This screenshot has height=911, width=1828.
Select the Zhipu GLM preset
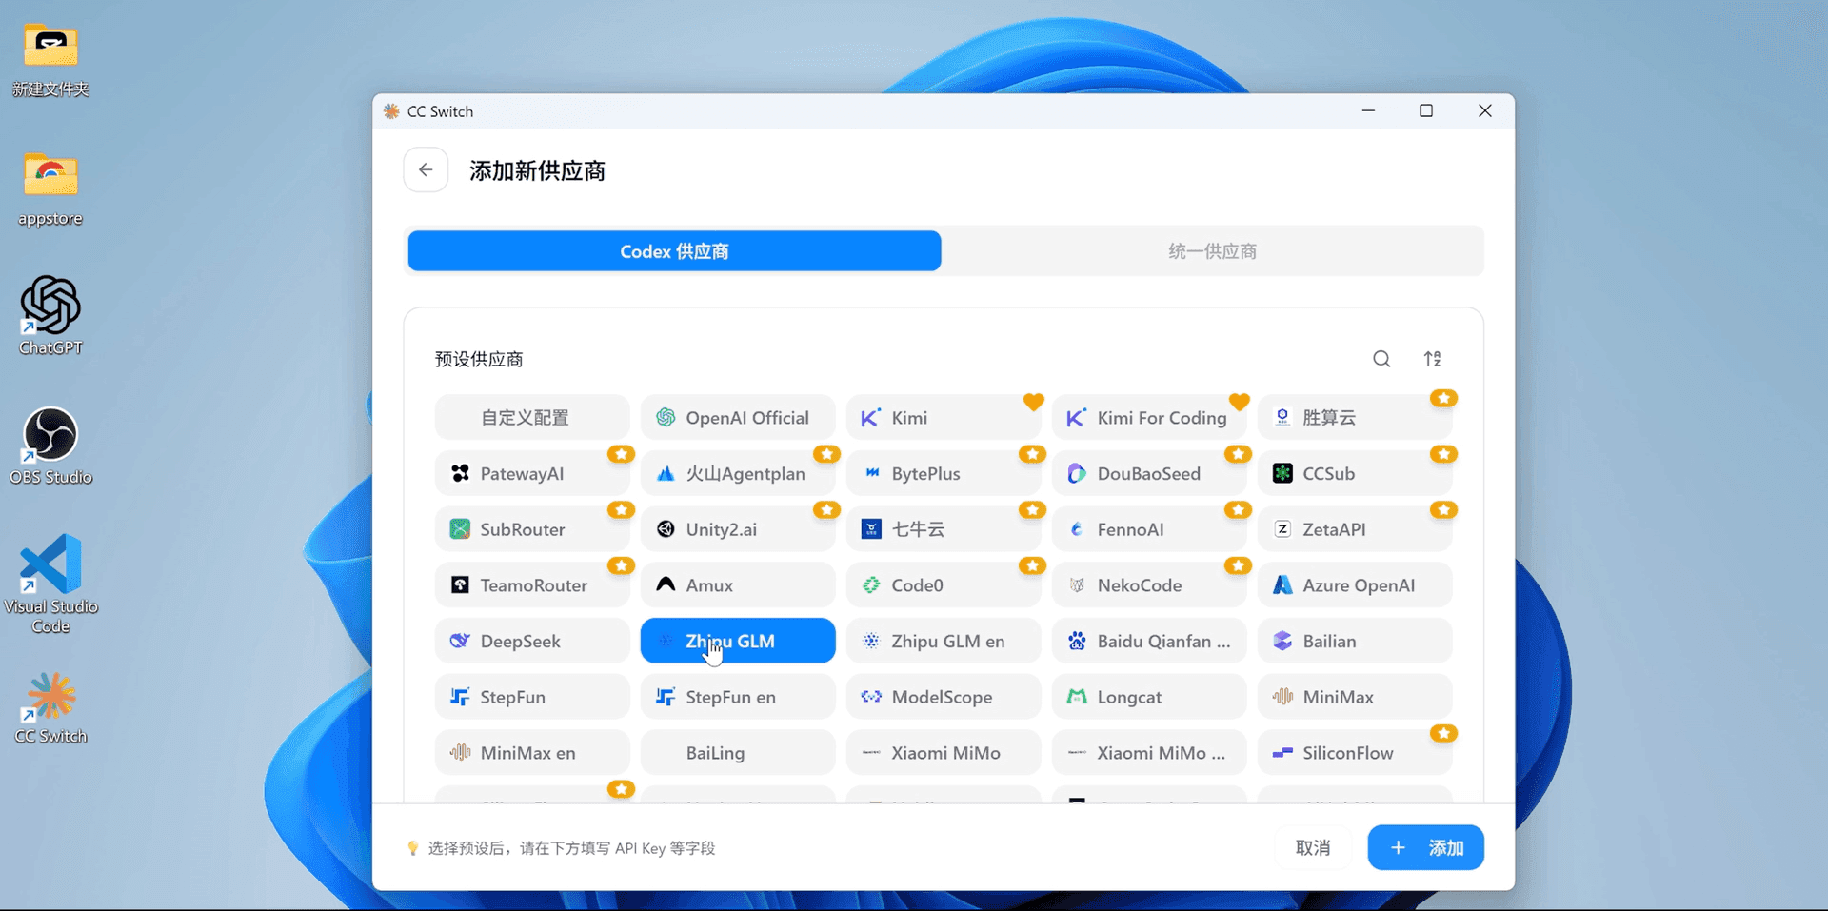[x=738, y=642]
